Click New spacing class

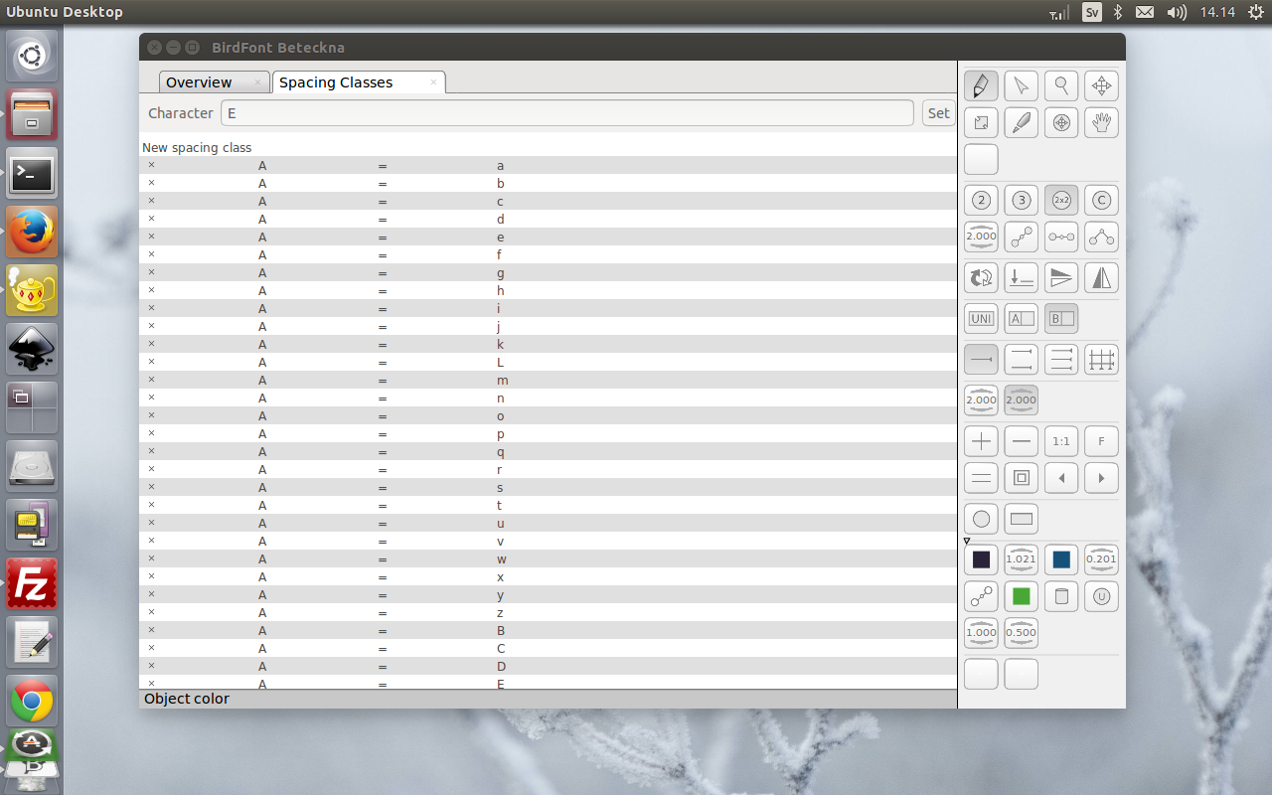(197, 147)
